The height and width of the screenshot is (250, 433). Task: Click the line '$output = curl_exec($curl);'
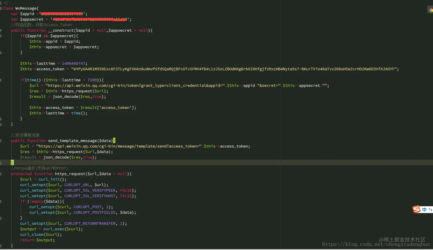[x=51, y=229]
